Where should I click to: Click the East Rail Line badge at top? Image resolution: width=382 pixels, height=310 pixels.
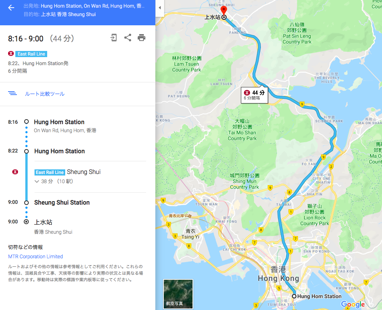point(31,54)
